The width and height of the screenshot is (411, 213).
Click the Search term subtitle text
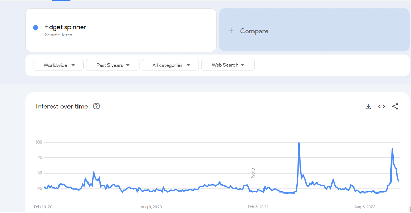click(x=58, y=35)
